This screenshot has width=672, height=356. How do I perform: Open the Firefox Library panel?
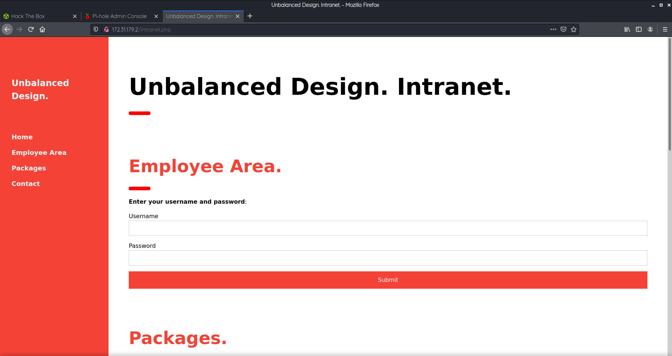pos(627,29)
